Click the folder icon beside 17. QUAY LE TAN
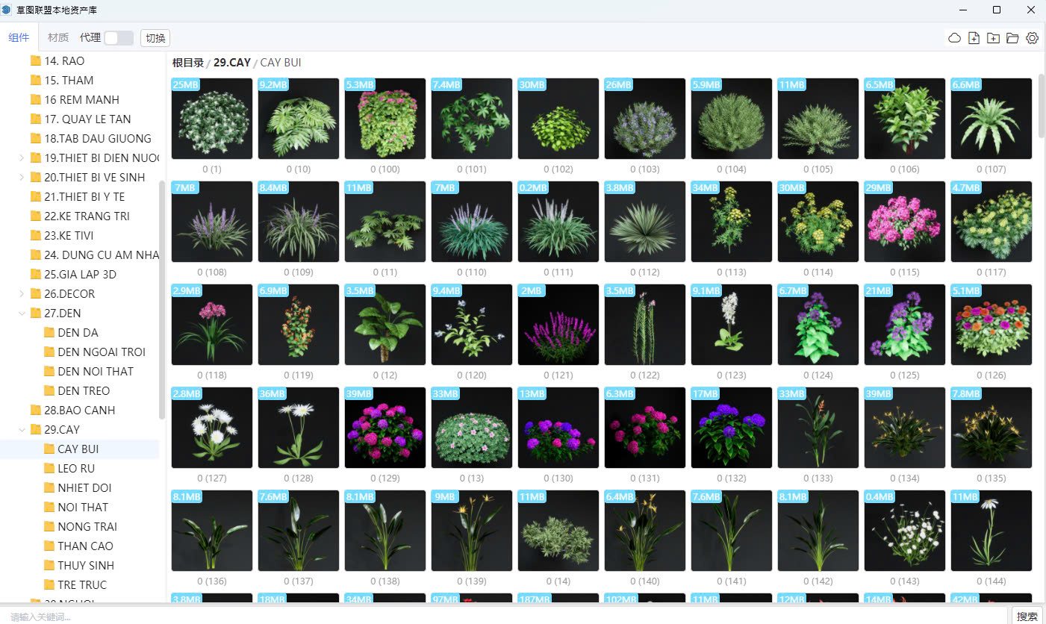 click(35, 119)
